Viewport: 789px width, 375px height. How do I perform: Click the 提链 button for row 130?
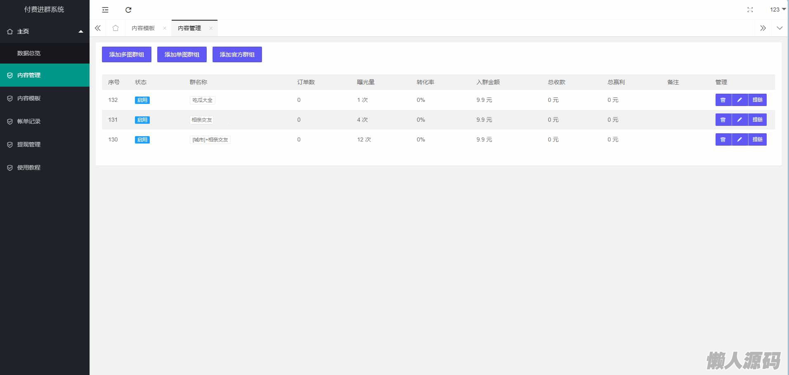(x=757, y=139)
